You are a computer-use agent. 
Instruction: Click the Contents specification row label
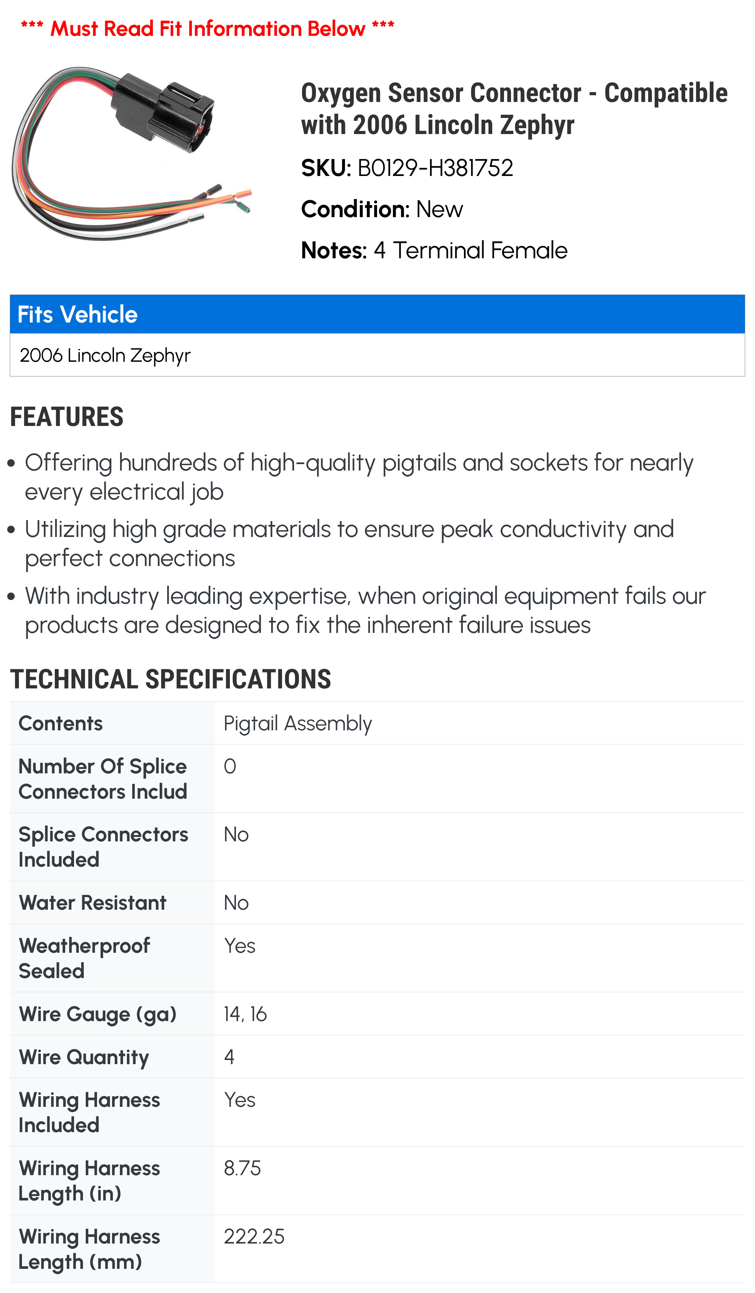[60, 723]
